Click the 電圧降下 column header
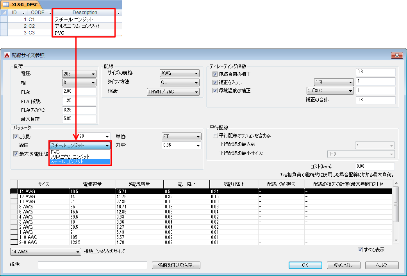This screenshot has width=407, height=276. pyautogui.click(x=187, y=184)
